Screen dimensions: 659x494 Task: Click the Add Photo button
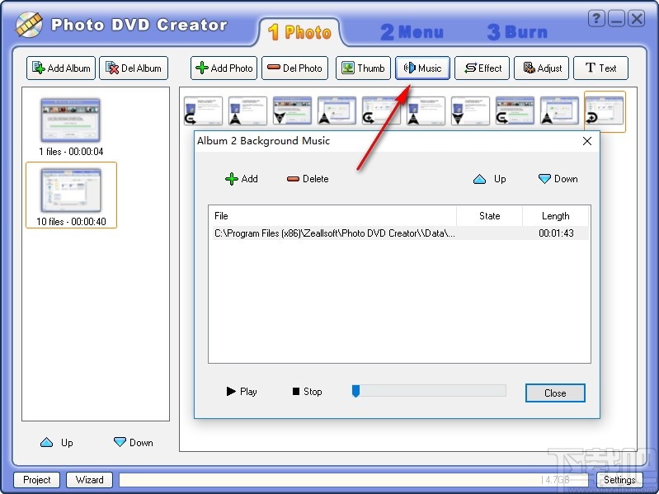click(224, 68)
